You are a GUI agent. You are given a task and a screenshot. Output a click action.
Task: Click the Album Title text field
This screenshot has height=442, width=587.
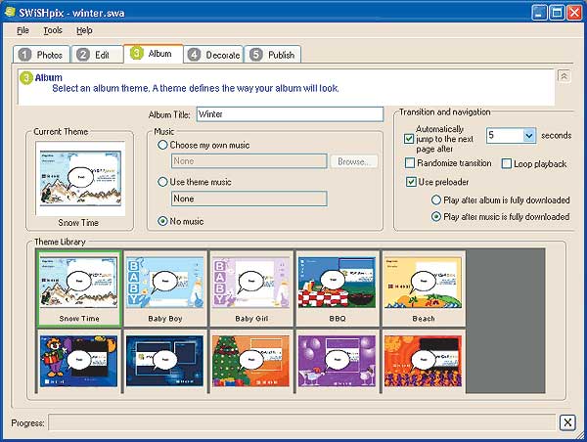290,114
